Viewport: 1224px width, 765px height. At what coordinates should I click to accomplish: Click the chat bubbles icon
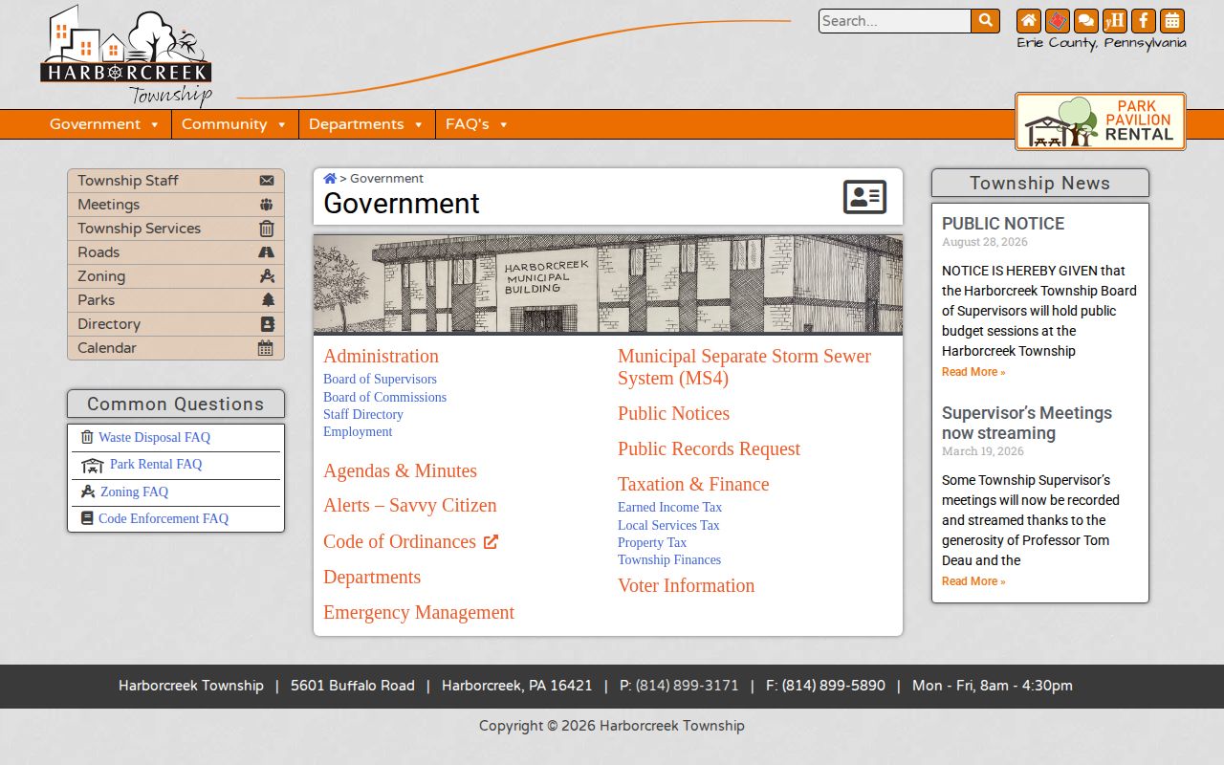1086,21
